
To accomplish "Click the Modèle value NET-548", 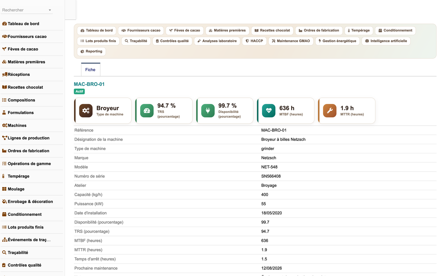I will coord(269,167).
